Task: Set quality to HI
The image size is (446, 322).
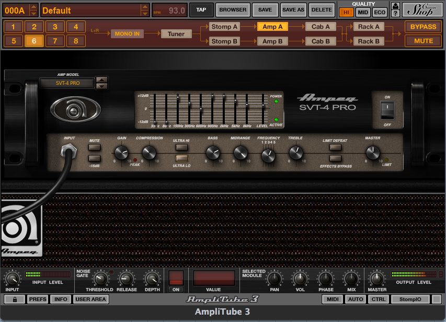Action: click(x=346, y=12)
